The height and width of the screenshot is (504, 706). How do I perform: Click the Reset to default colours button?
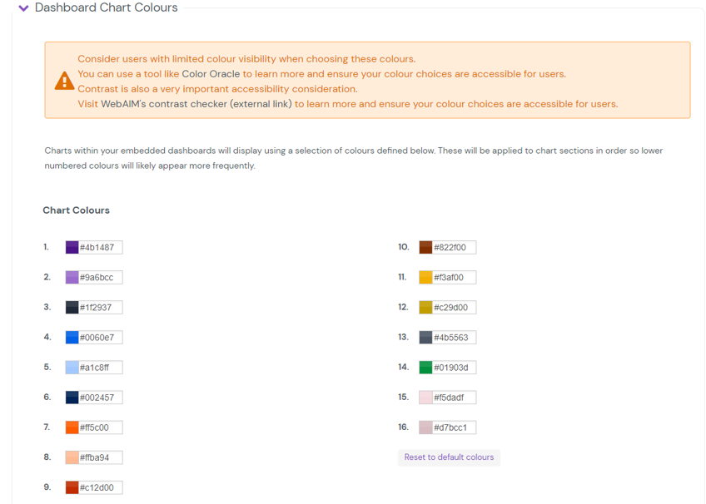click(449, 457)
